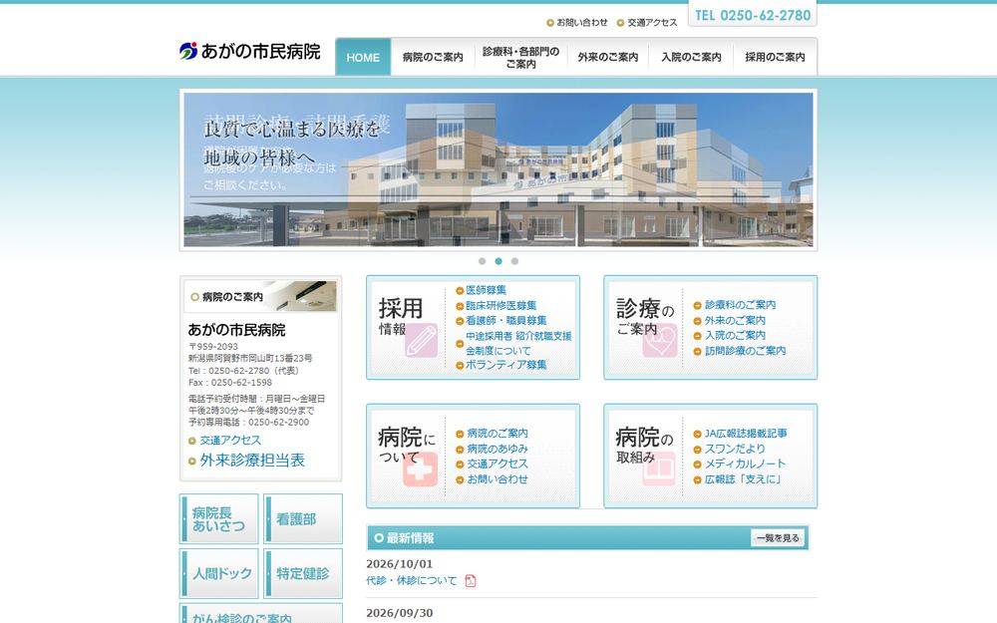
Task: Click the bullet icon before JA広報誌掲載記事
Action: (698, 435)
